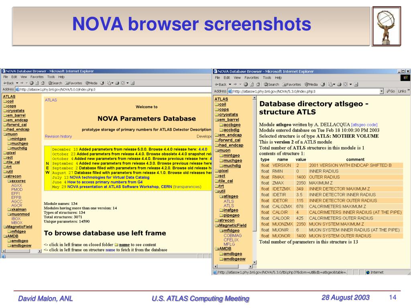The width and height of the screenshot is (411, 308).
Task: Collapse open em_barrel folder in right window
Action: coord(217,120)
